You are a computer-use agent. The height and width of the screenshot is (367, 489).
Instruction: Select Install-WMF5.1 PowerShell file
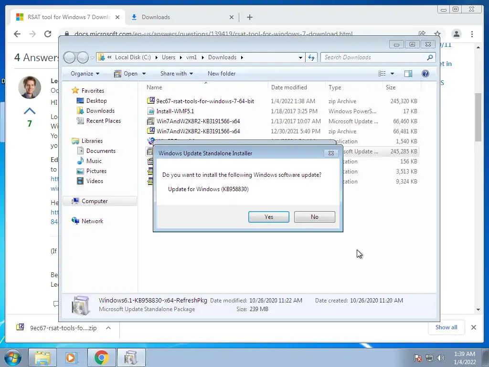[x=282, y=111]
